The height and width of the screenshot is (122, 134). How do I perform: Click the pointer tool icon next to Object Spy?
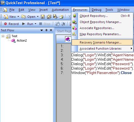click(x=64, y=24)
